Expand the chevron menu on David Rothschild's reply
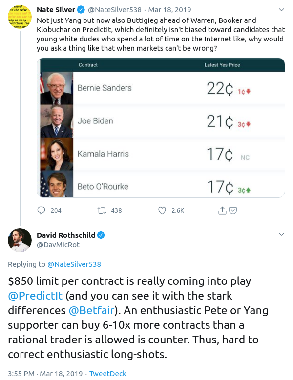This screenshot has height=380, width=293. pyautogui.click(x=281, y=234)
